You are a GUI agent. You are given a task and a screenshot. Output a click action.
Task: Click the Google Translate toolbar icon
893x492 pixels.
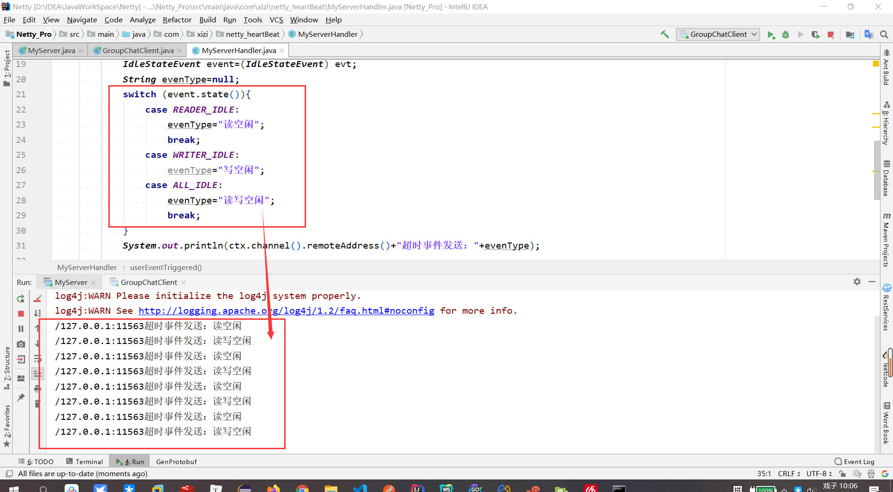click(x=868, y=34)
